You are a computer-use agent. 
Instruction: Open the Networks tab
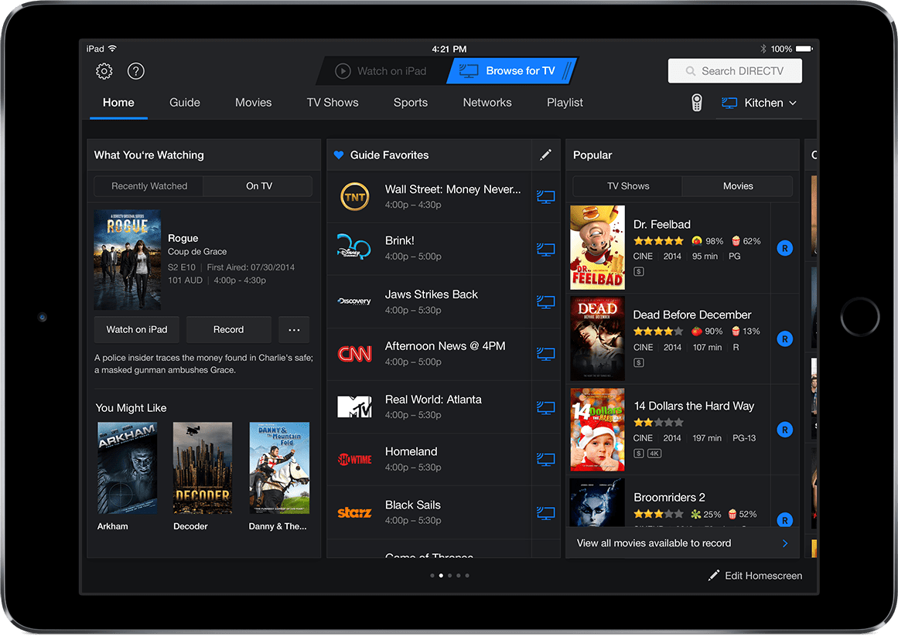pos(487,103)
